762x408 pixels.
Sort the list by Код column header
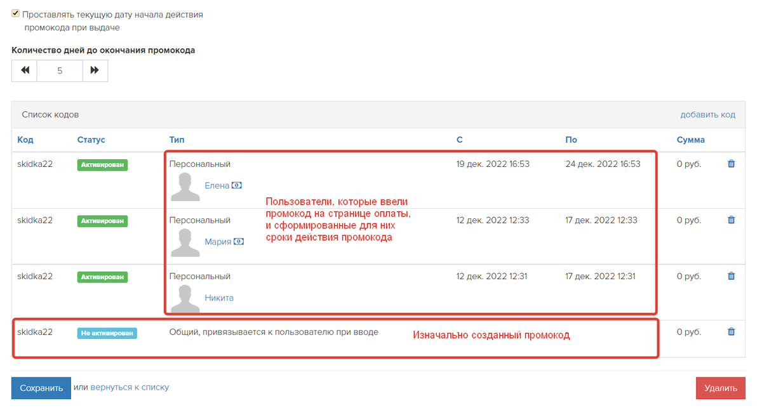(25, 140)
